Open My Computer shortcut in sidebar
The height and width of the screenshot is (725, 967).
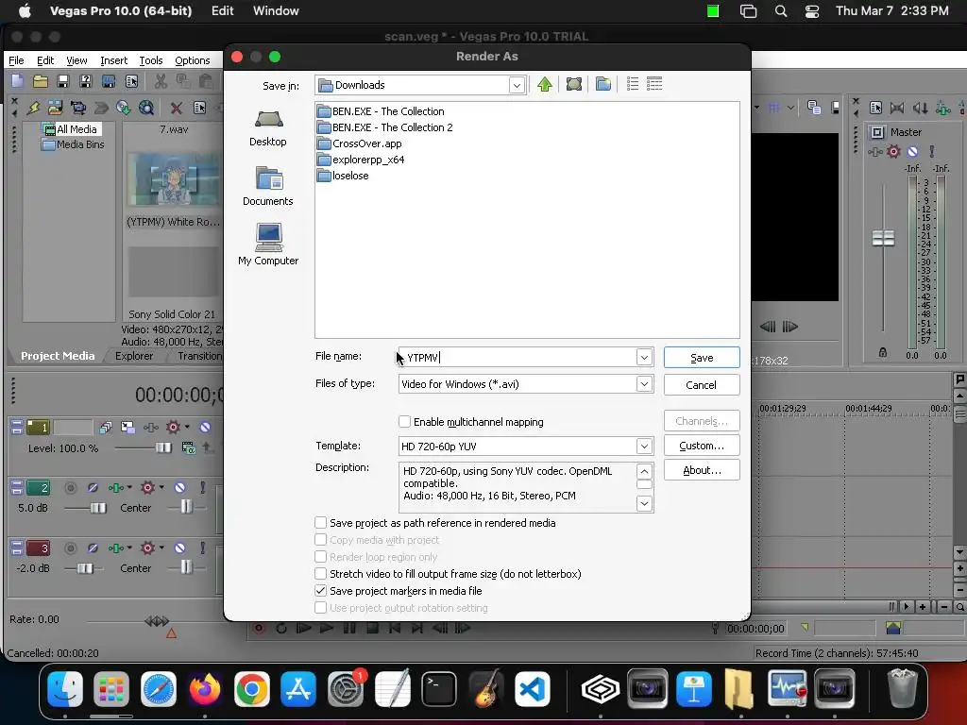tap(268, 244)
